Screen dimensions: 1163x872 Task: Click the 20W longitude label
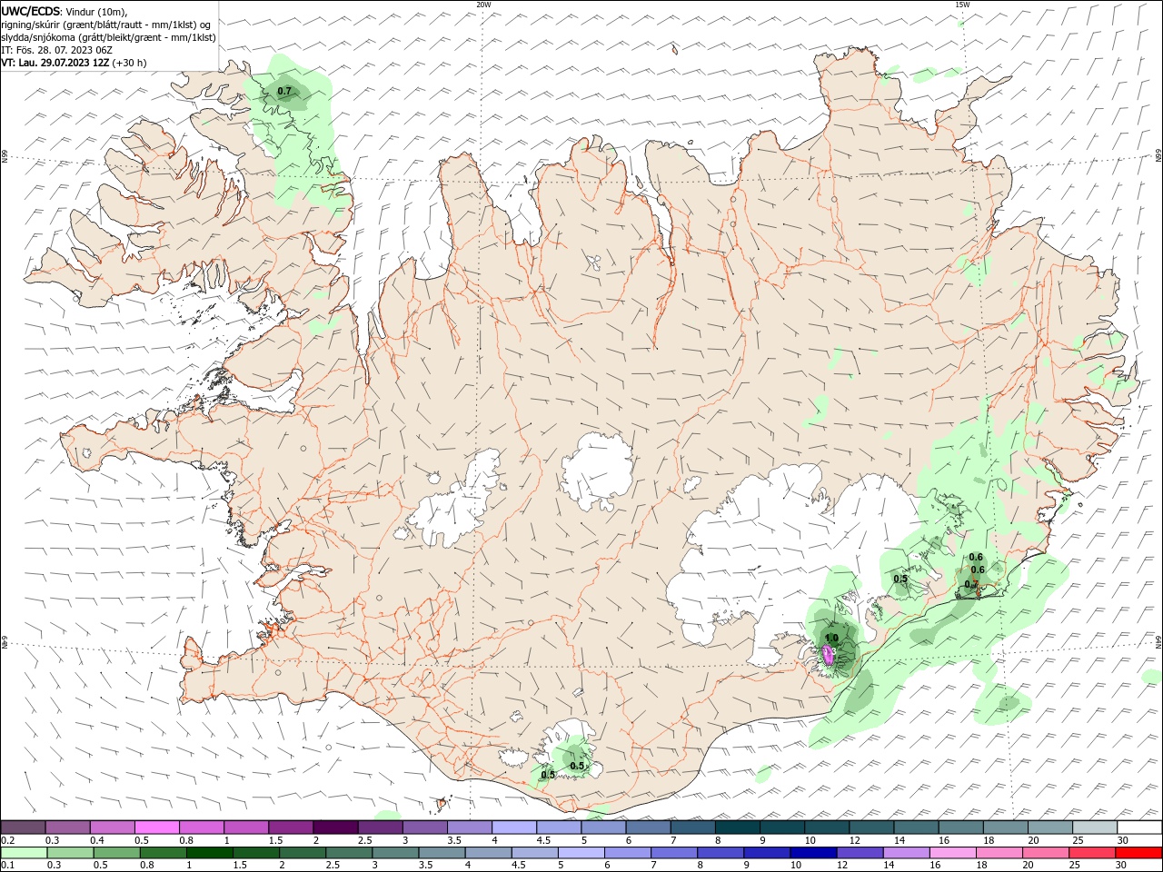(x=483, y=5)
